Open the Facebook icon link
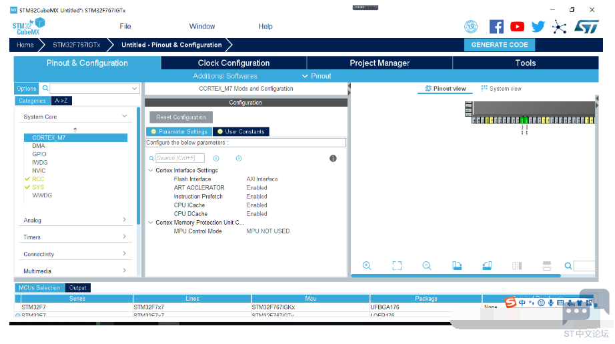Image resolution: width=615 pixels, height=344 pixels. [496, 27]
